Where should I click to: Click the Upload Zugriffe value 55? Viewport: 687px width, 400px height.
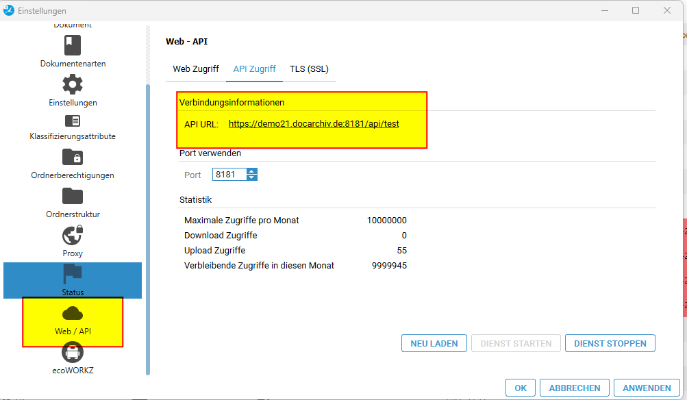pos(402,251)
